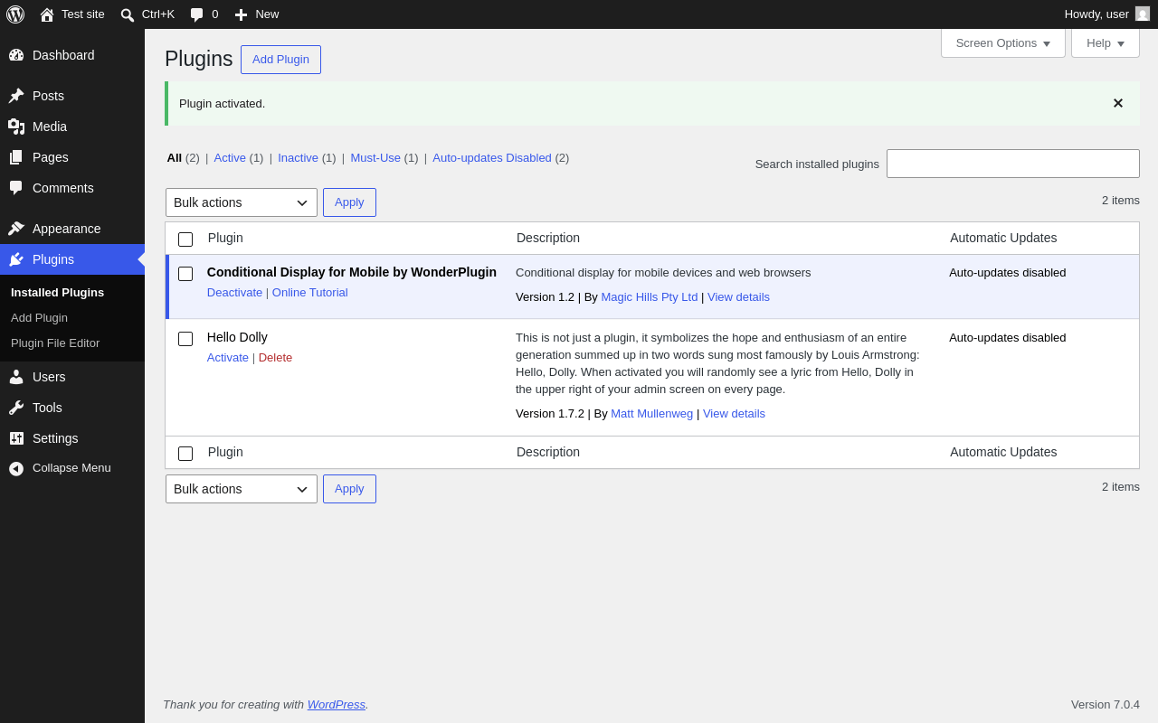Click the Plugins plug icon
1158x723 pixels.
point(16,259)
